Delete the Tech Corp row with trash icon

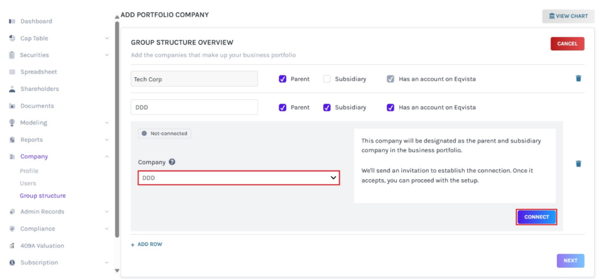coord(578,78)
